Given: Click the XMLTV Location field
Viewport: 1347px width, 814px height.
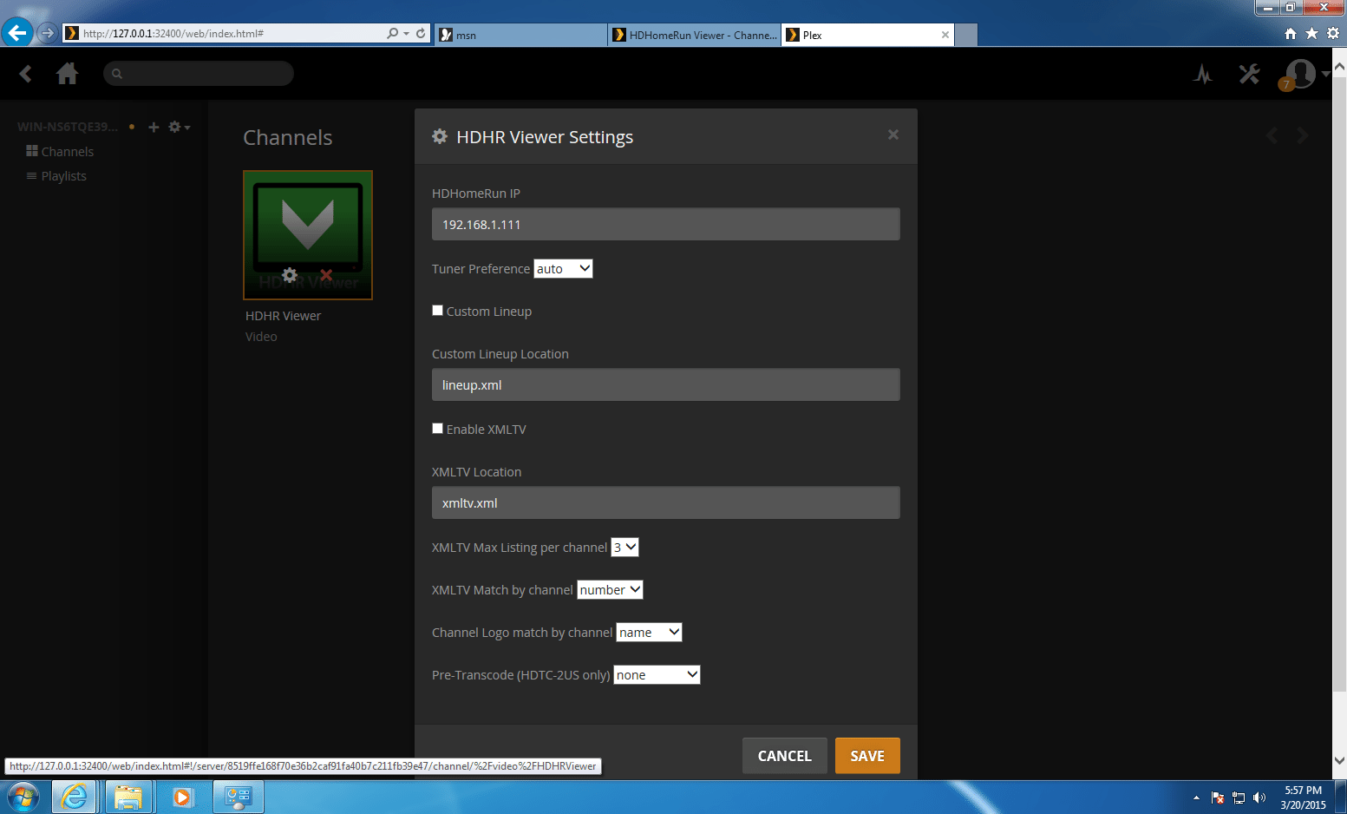Looking at the screenshot, I should point(666,502).
